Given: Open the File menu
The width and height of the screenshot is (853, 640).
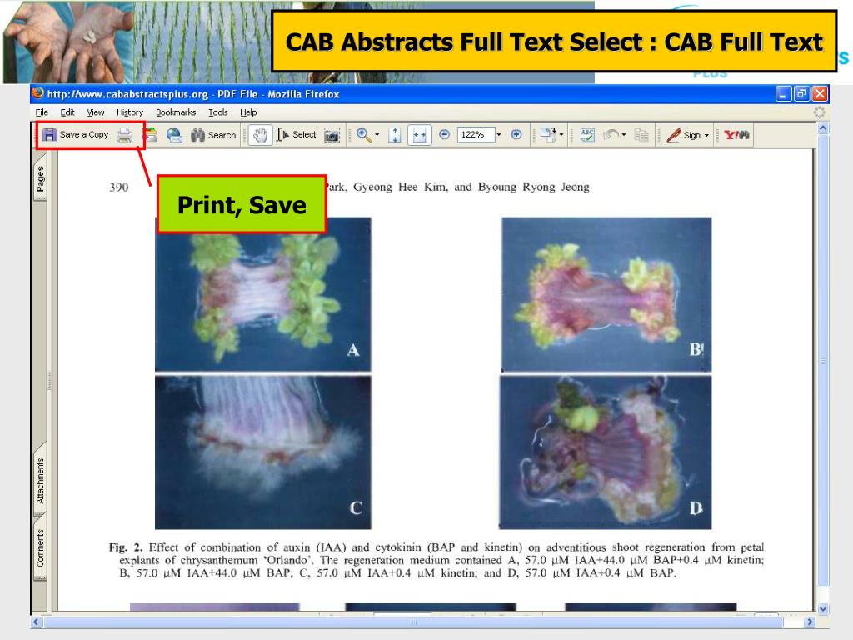Looking at the screenshot, I should point(42,112).
